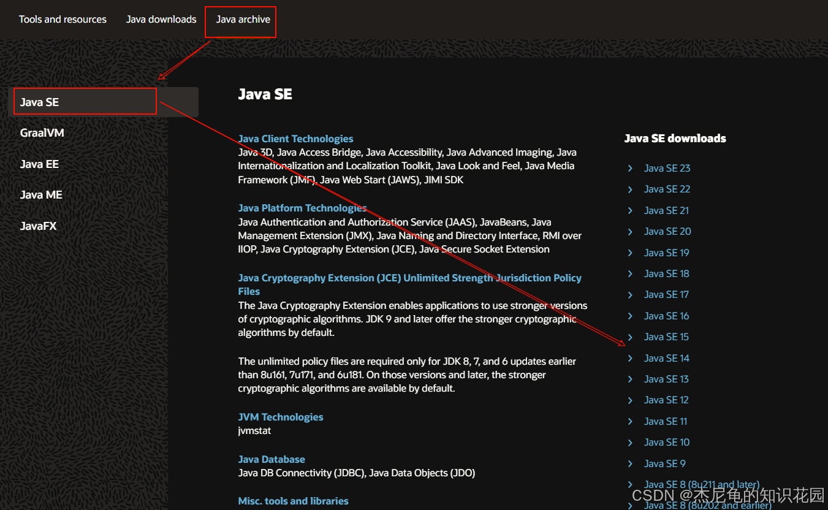
Task: Open the Java Database link
Action: [272, 459]
